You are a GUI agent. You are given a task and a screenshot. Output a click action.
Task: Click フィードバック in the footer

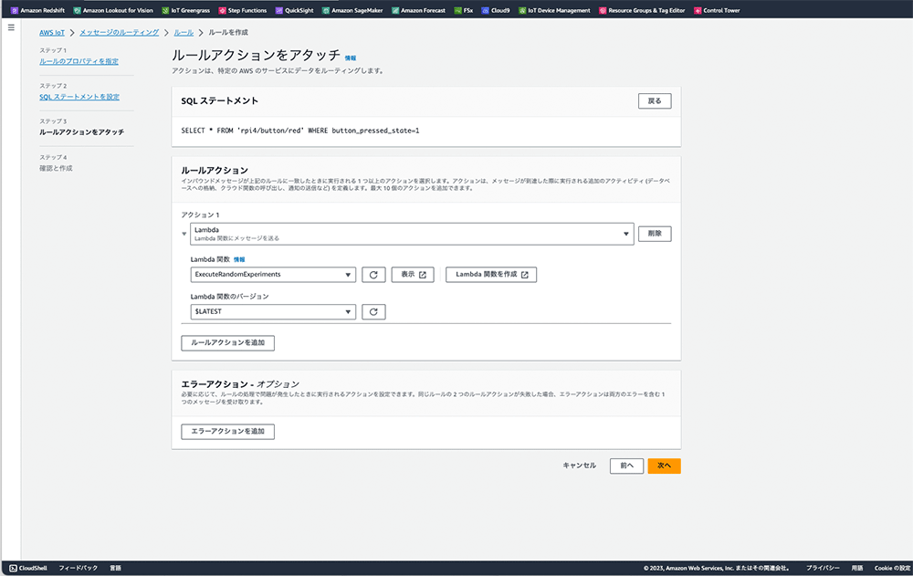click(78, 568)
